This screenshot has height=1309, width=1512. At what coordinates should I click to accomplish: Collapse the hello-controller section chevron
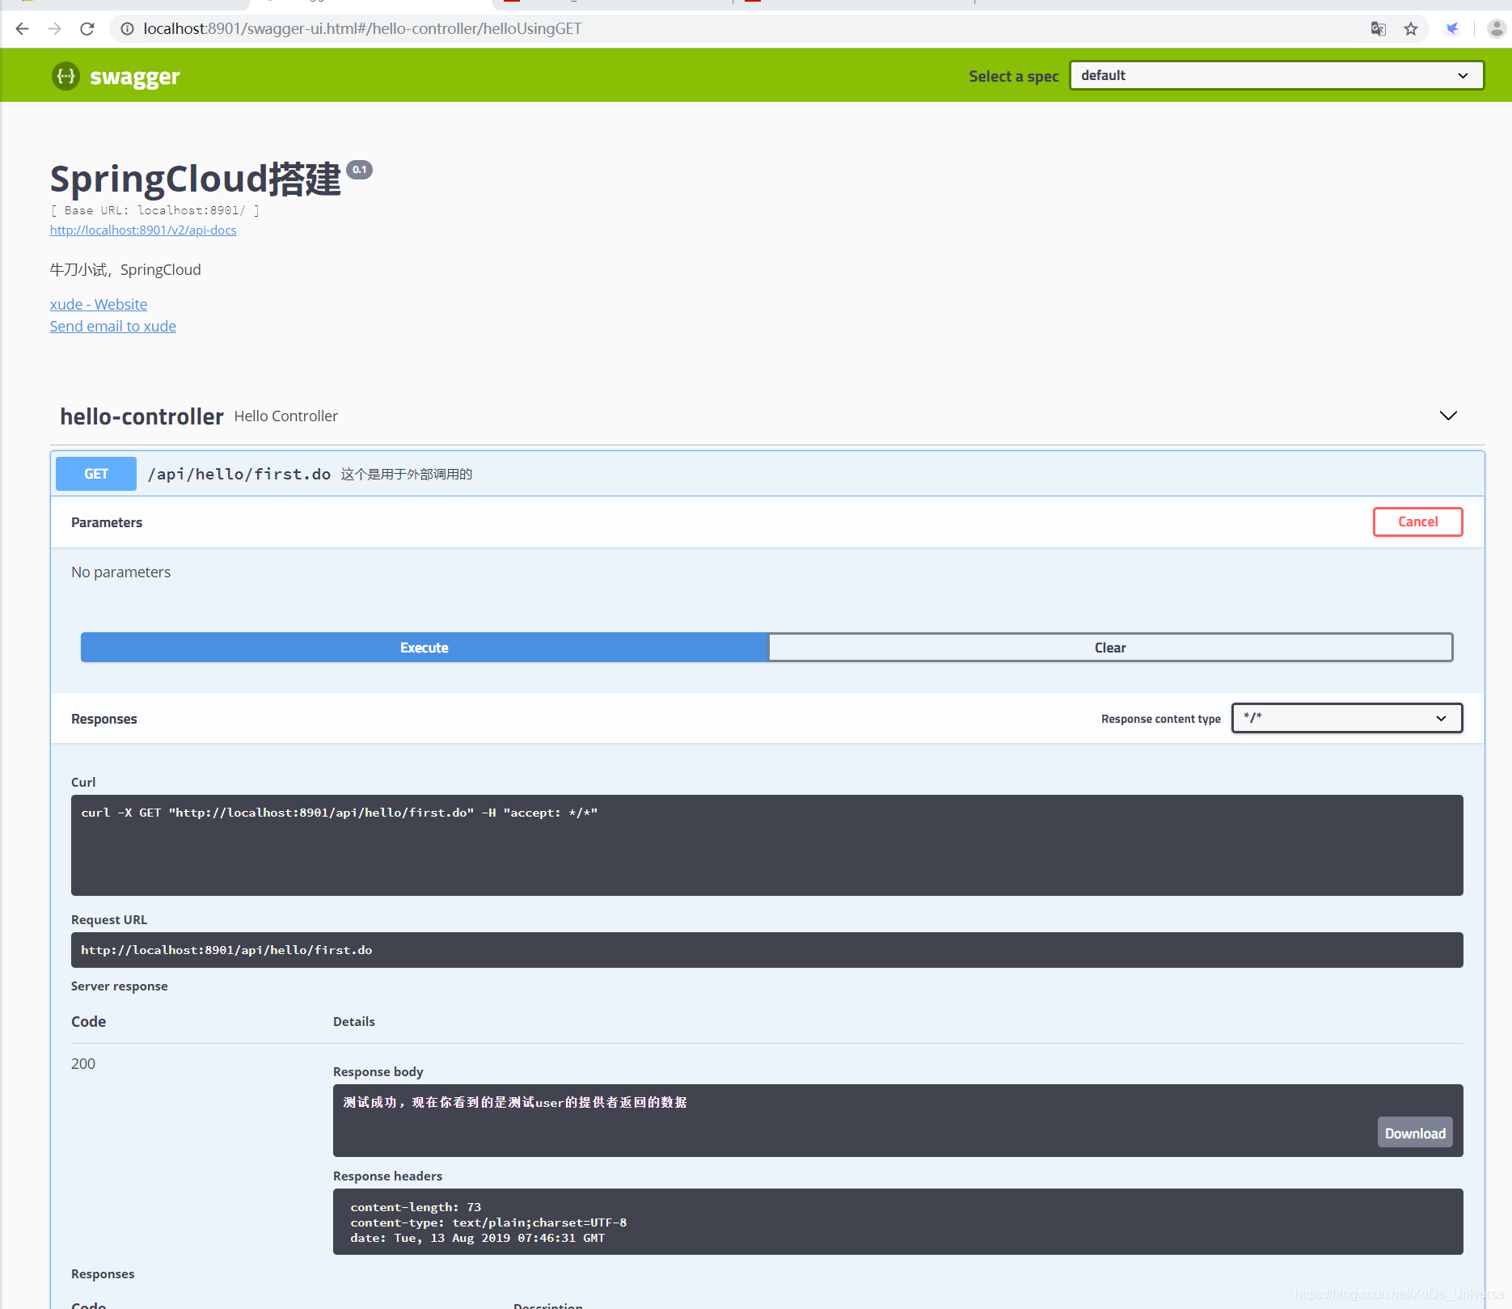pyautogui.click(x=1448, y=416)
